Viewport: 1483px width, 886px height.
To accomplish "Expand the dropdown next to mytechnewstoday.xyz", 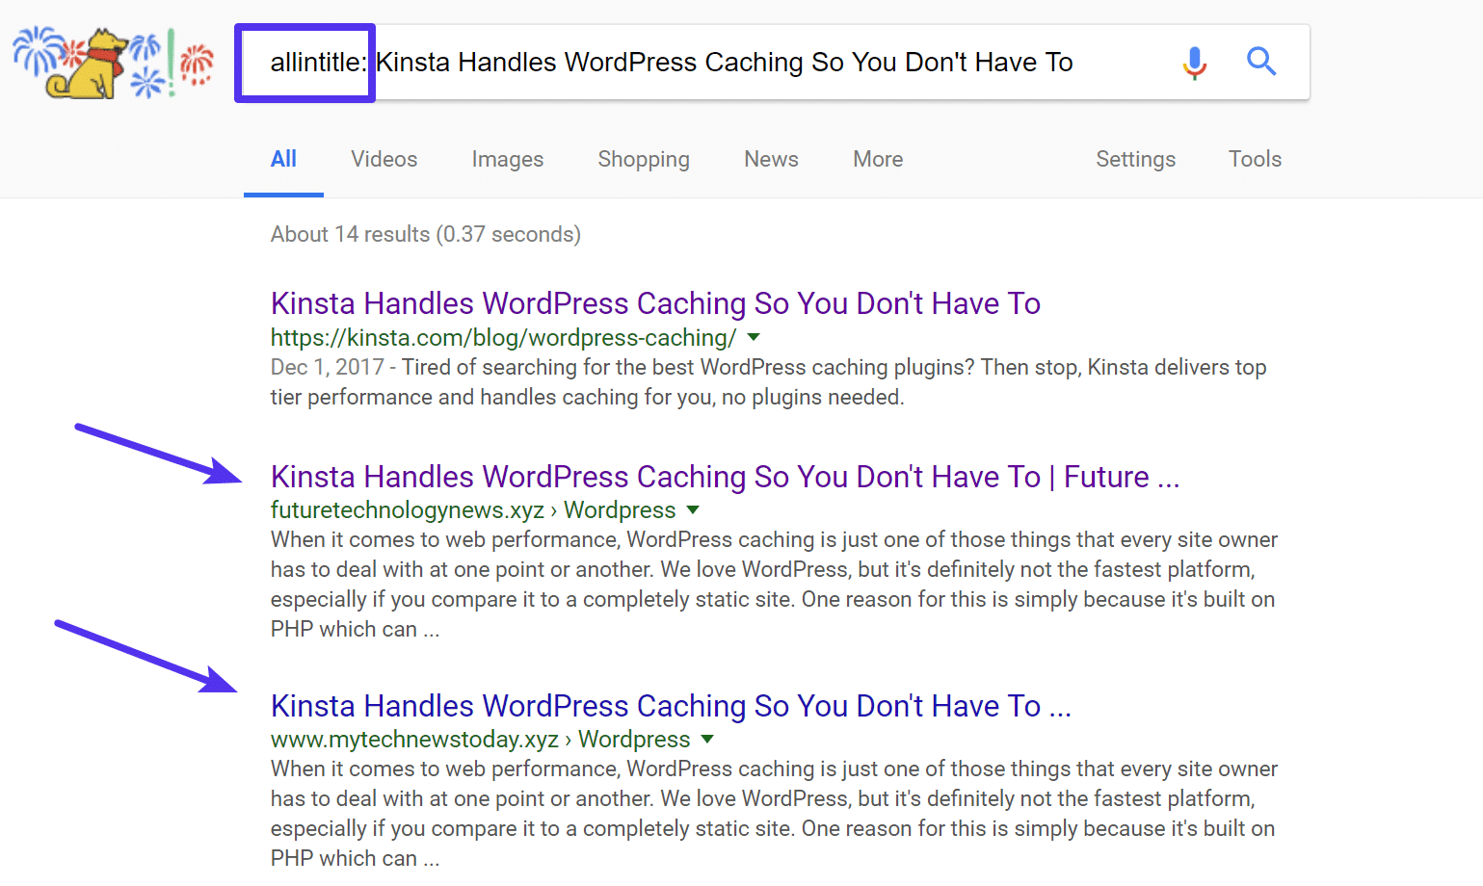I will tap(708, 739).
